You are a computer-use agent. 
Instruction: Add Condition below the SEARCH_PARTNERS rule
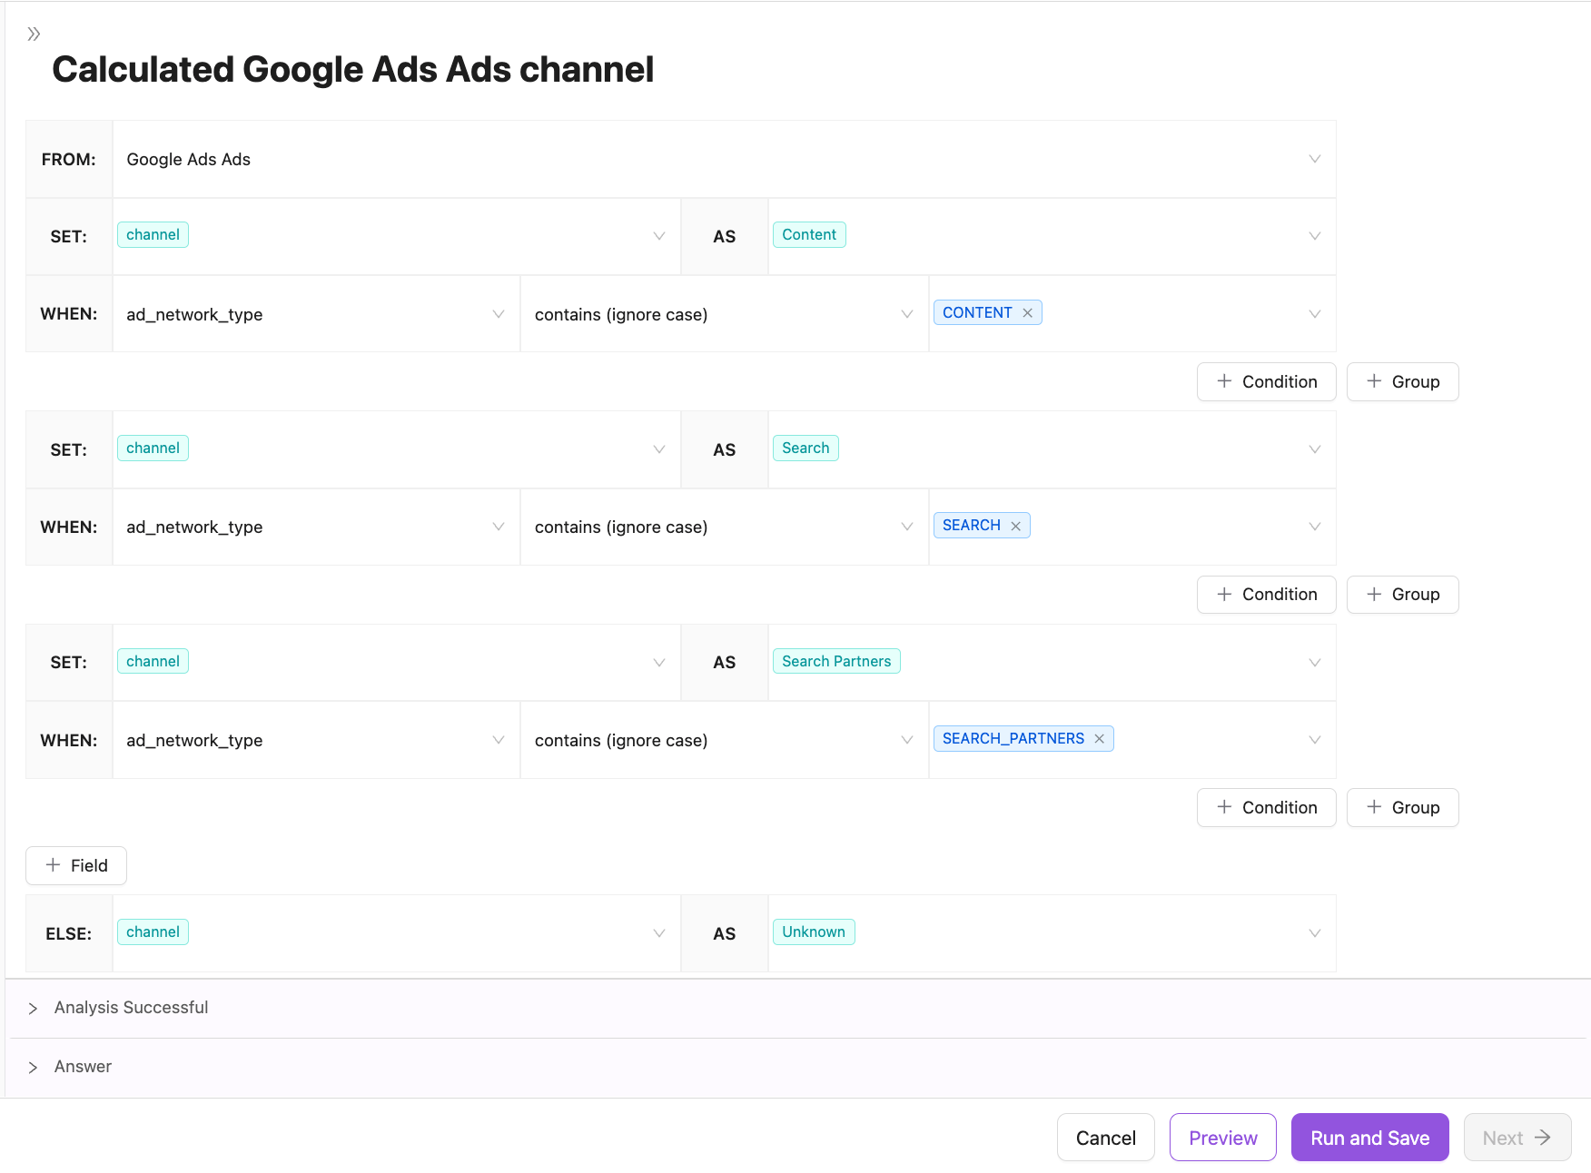[x=1266, y=807]
